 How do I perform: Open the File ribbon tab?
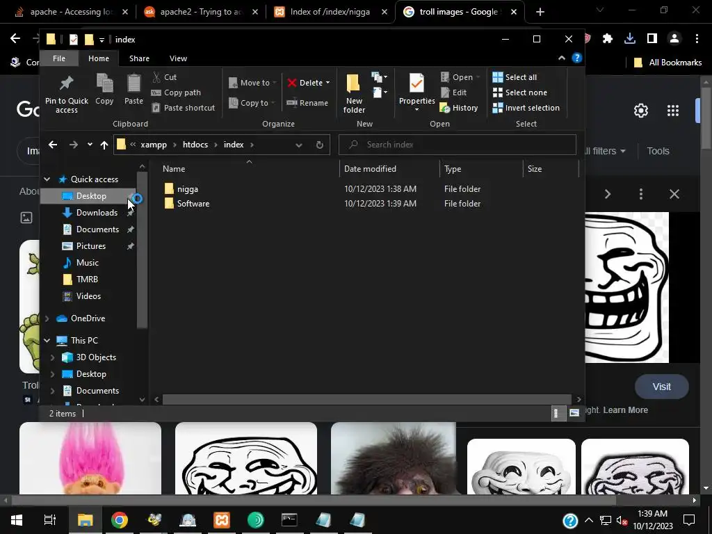59,58
